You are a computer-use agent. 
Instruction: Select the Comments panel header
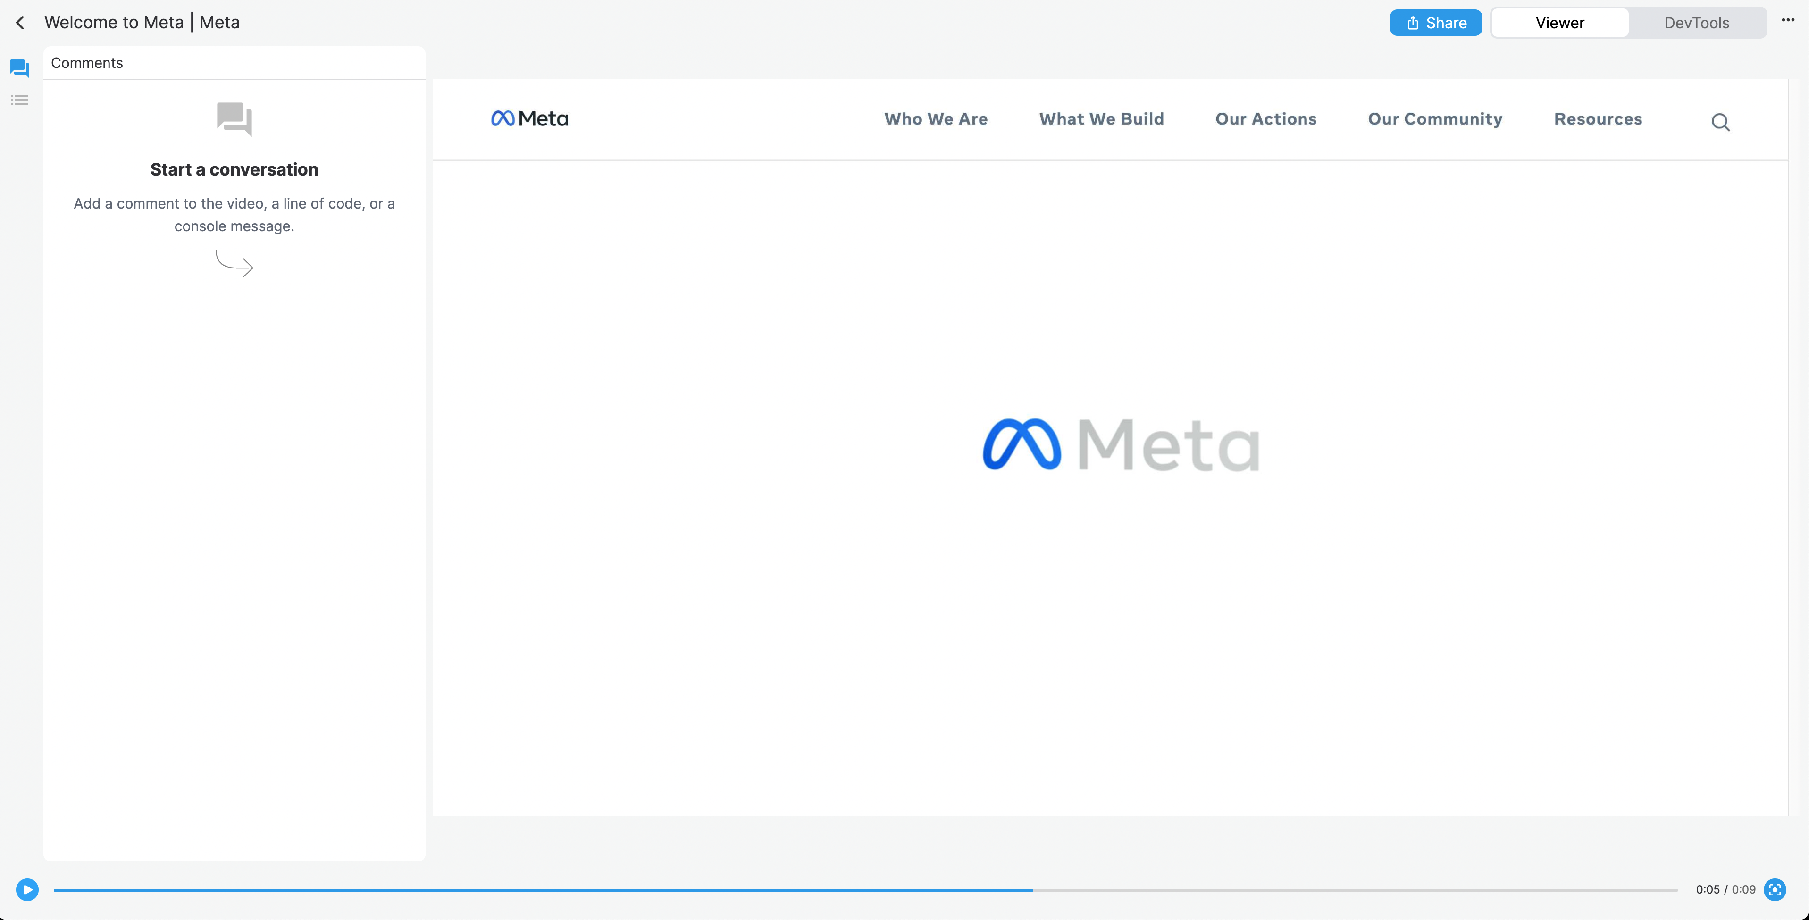pyautogui.click(x=234, y=63)
